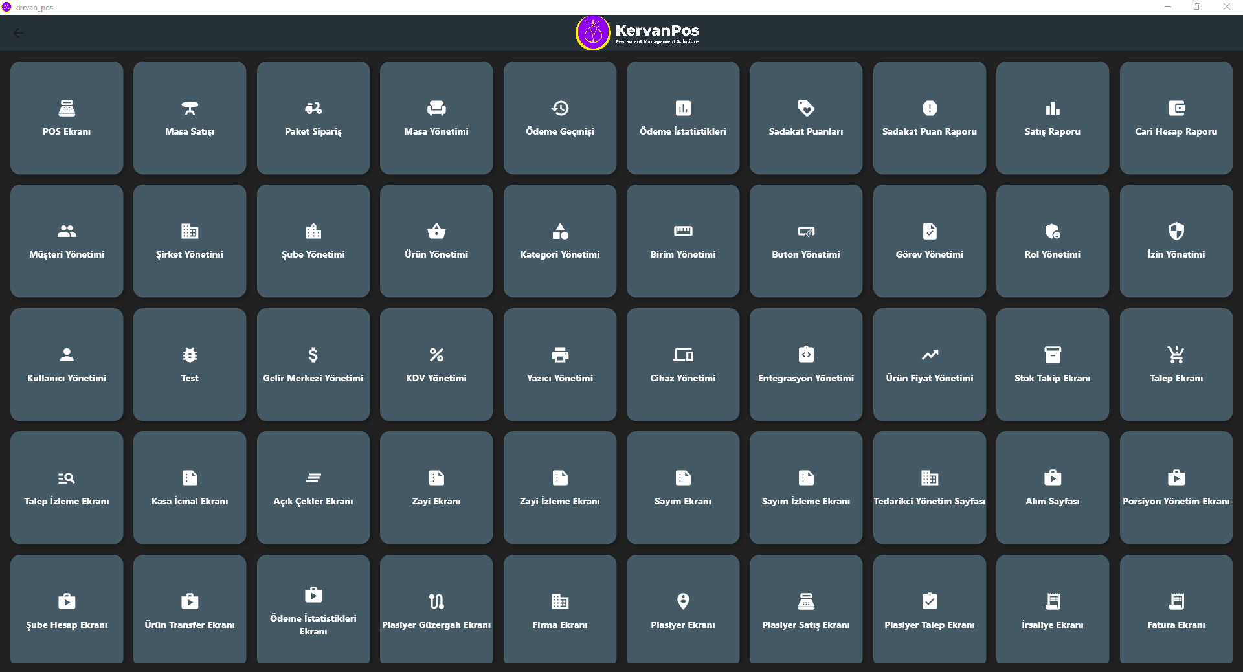Open Sadakat Puanları tag icon
Image resolution: width=1243 pixels, height=672 pixels.
click(806, 108)
